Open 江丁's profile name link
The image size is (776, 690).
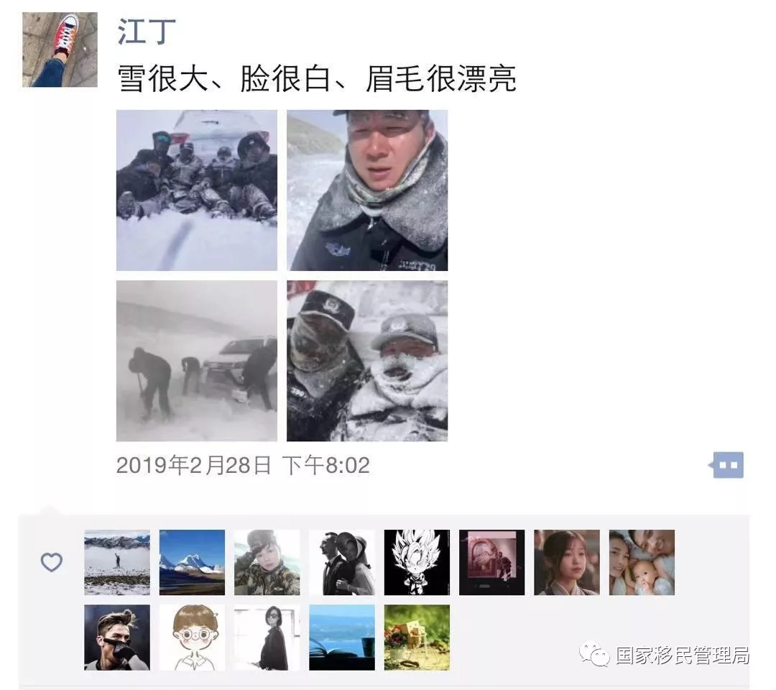[x=147, y=31]
